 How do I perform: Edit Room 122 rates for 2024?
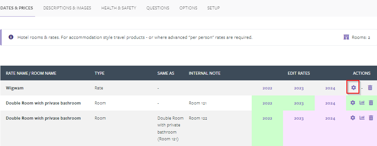click(x=330, y=118)
